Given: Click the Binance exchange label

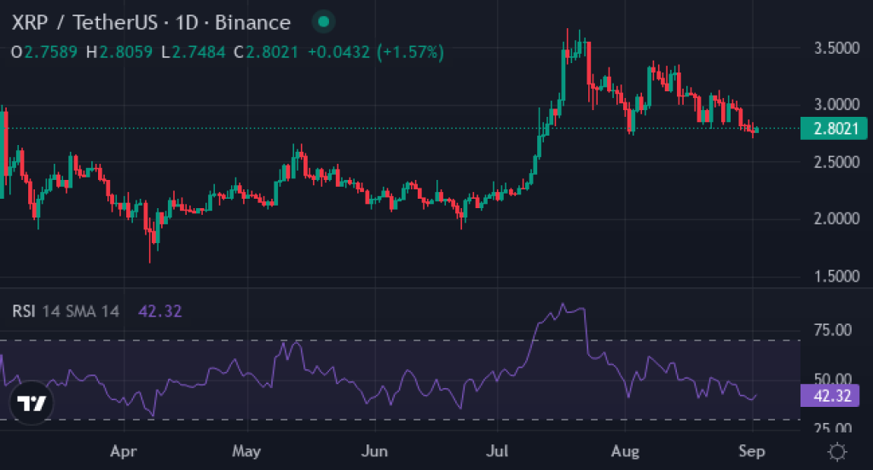Looking at the screenshot, I should point(252,23).
